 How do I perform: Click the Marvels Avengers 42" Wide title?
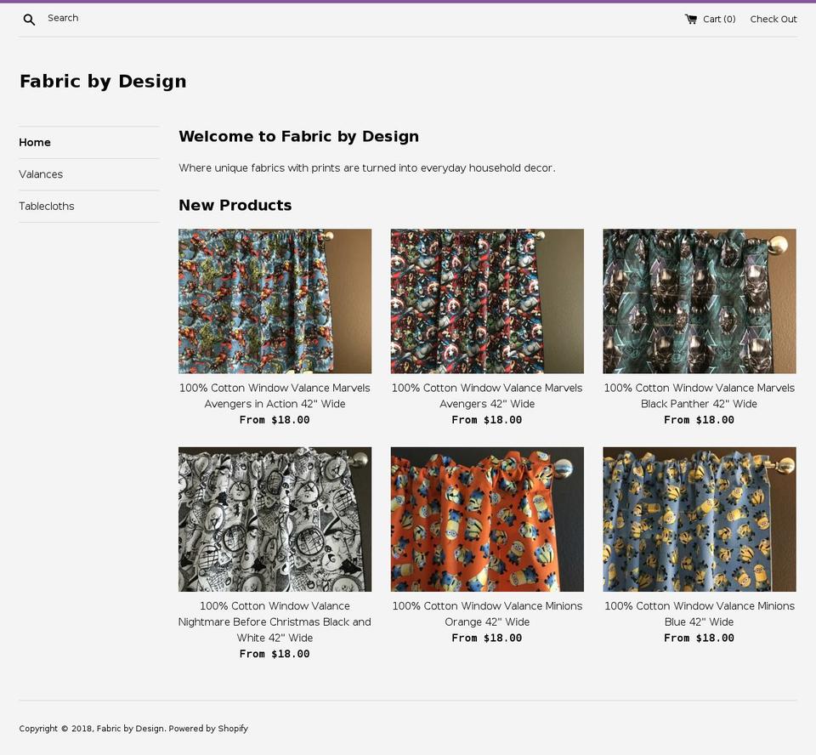(x=487, y=395)
